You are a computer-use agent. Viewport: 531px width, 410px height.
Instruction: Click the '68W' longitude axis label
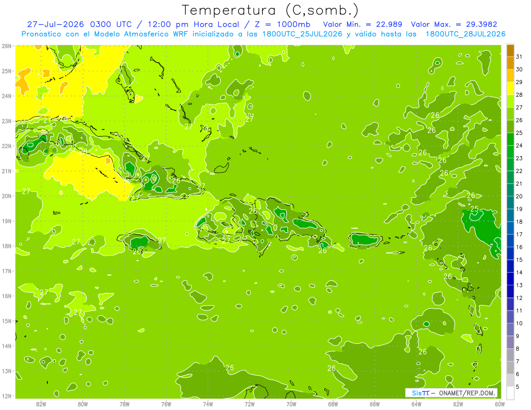[x=333, y=404]
